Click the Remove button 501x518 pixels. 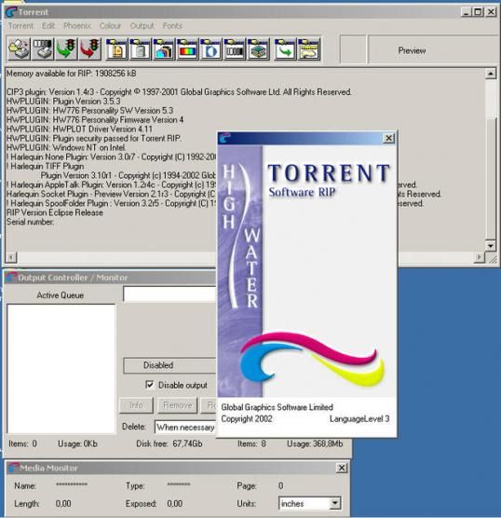[177, 405]
